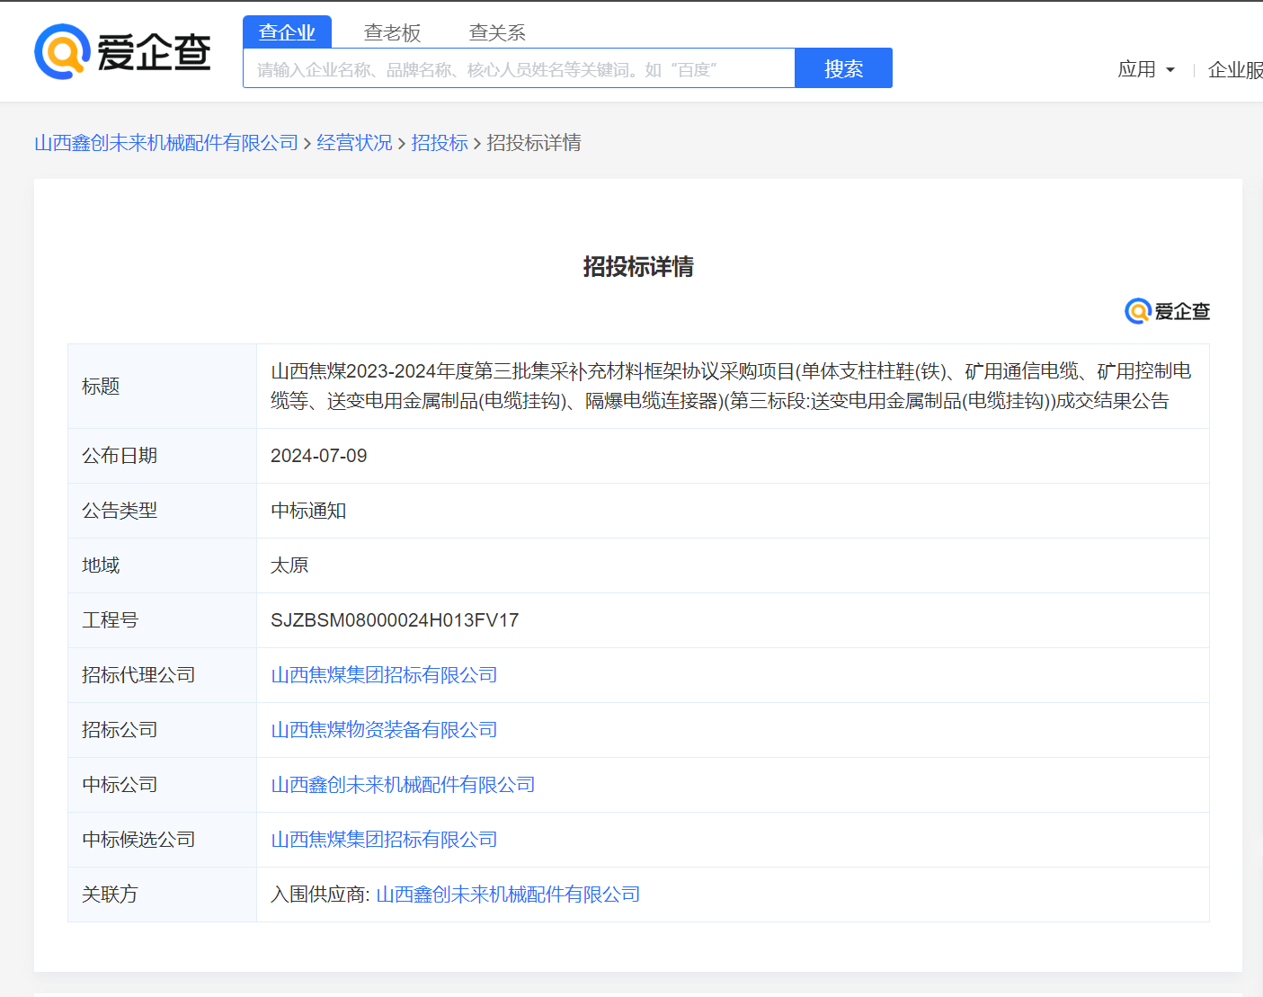The width and height of the screenshot is (1263, 997).
Task: Open the 企业服 menu item
Action: [1235, 69]
